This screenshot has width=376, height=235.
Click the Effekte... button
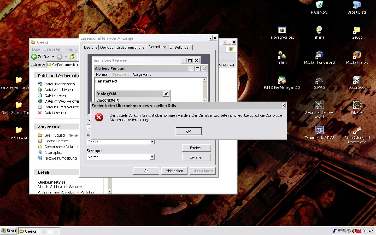tap(196, 148)
